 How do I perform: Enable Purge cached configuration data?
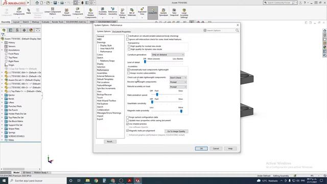point(127,117)
